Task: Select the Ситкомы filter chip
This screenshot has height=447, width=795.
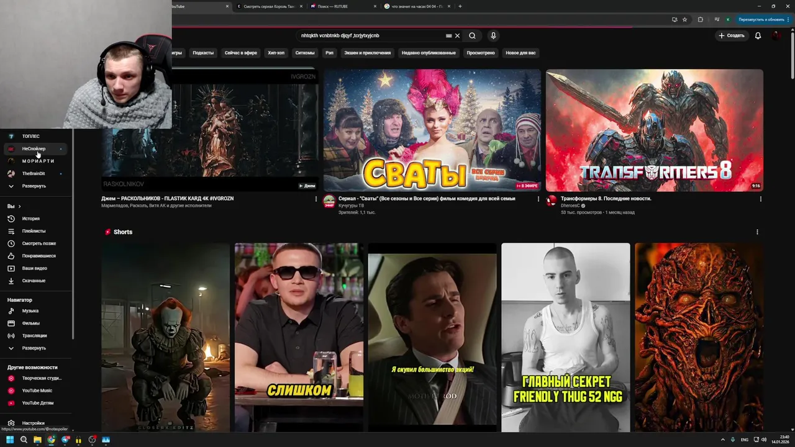Action: point(305,53)
